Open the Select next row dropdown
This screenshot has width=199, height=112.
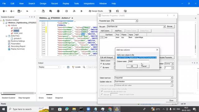click(x=172, y=78)
